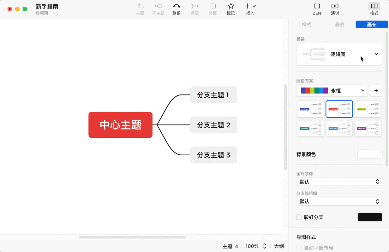Choose the light blue theme thumbnail
The width and height of the screenshot is (389, 252).
(339, 129)
